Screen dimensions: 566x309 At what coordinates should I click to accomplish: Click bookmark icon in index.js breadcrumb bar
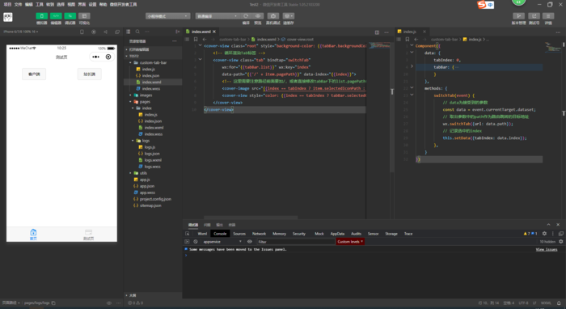point(408,40)
